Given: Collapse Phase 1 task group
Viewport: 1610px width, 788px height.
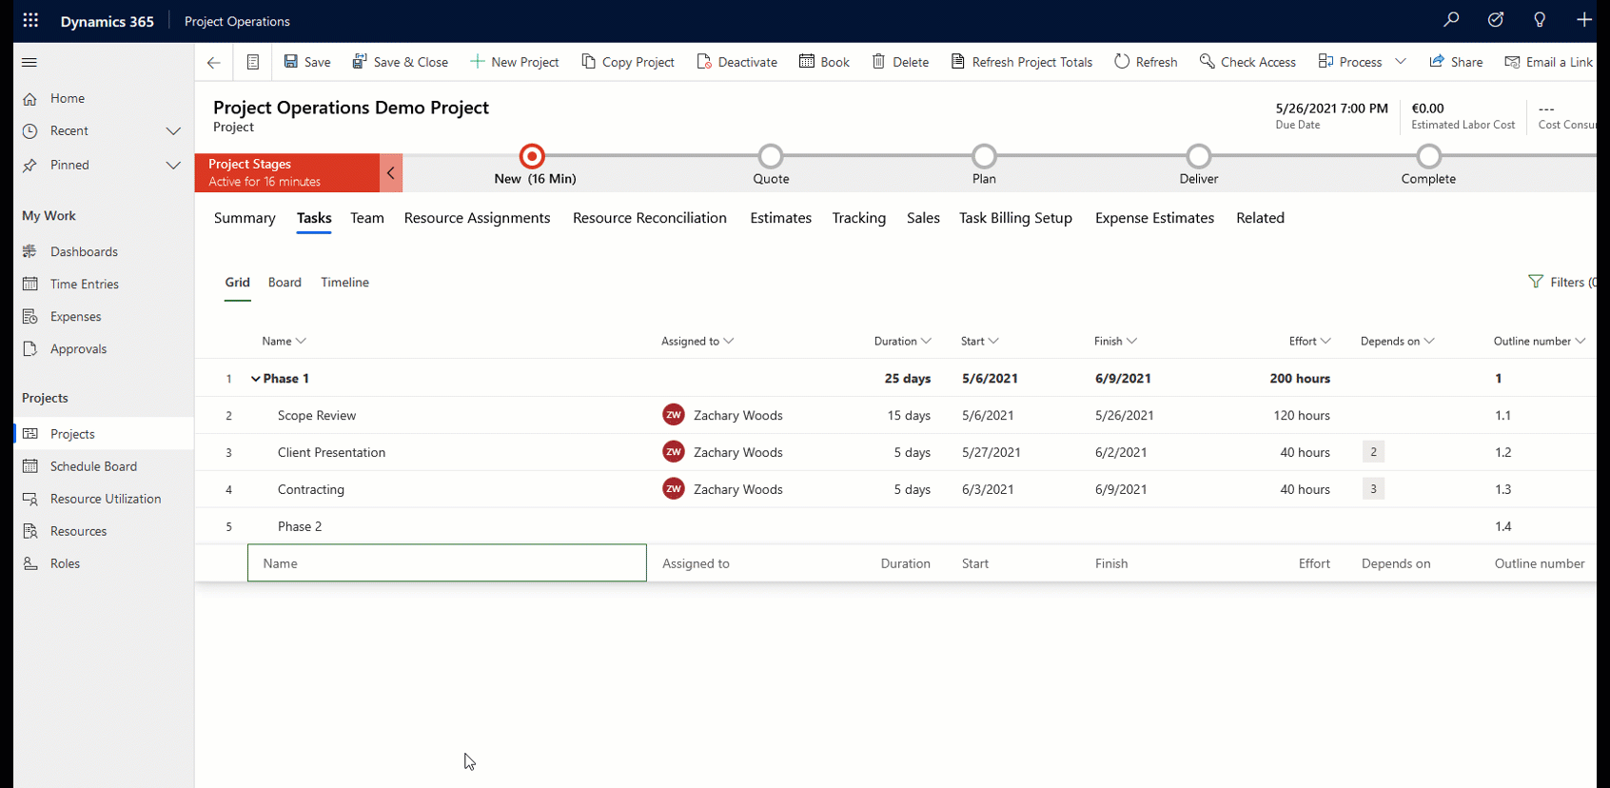Looking at the screenshot, I should click(x=255, y=379).
